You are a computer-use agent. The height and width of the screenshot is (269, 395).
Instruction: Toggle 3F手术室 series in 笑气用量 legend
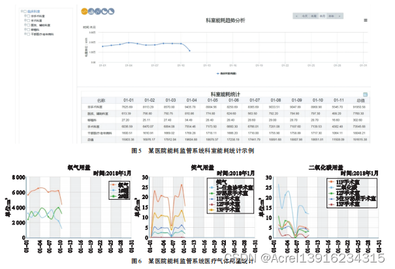coord(229,193)
